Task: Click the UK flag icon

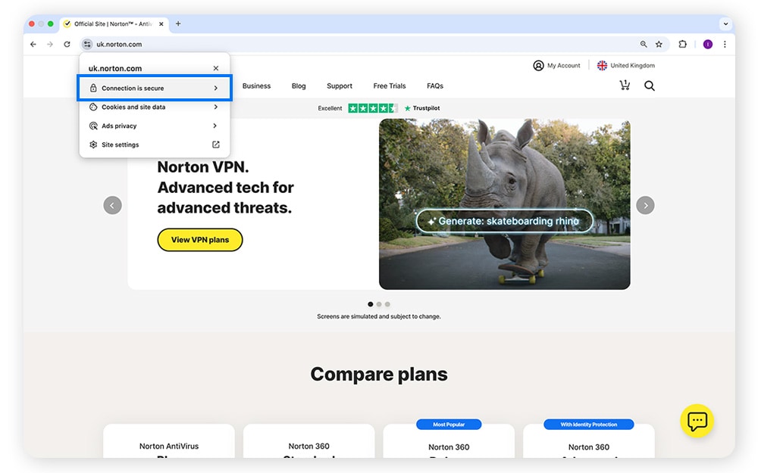Action: coord(602,65)
